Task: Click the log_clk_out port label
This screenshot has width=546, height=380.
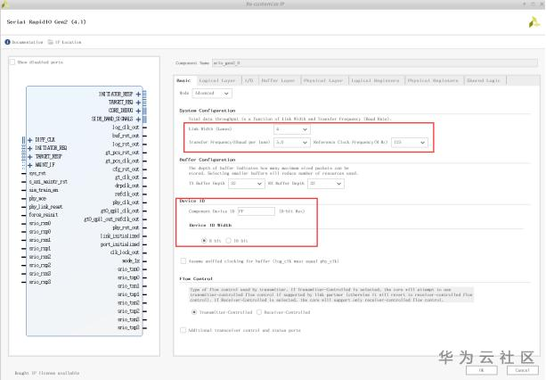Action: tap(126, 128)
